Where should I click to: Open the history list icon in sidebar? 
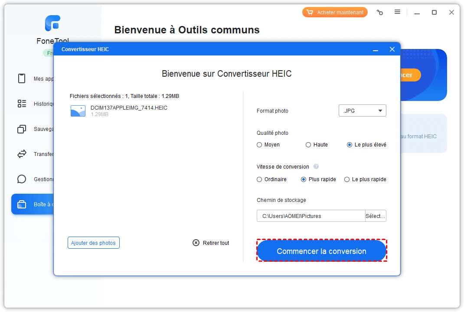(x=22, y=104)
